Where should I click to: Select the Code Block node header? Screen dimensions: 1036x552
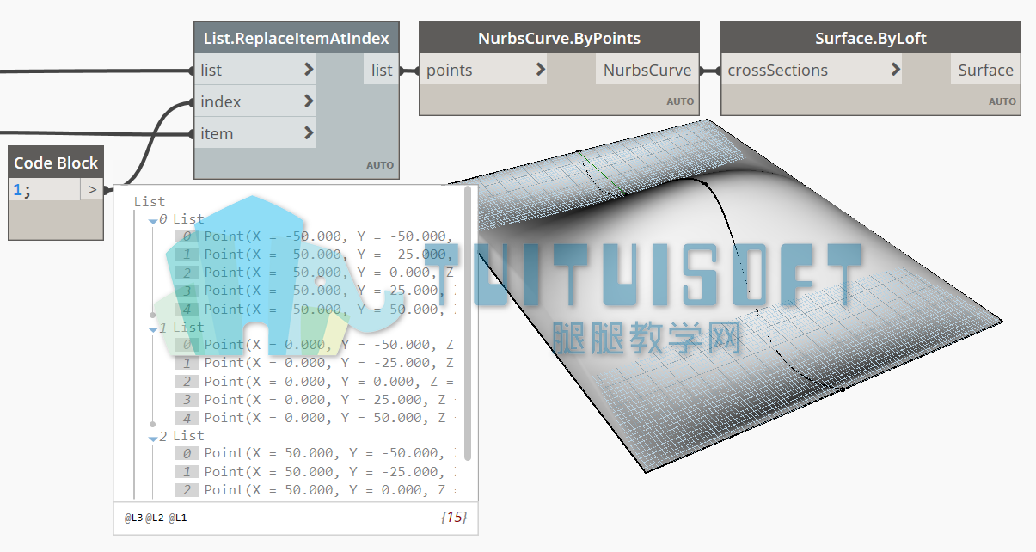pyautogui.click(x=56, y=163)
